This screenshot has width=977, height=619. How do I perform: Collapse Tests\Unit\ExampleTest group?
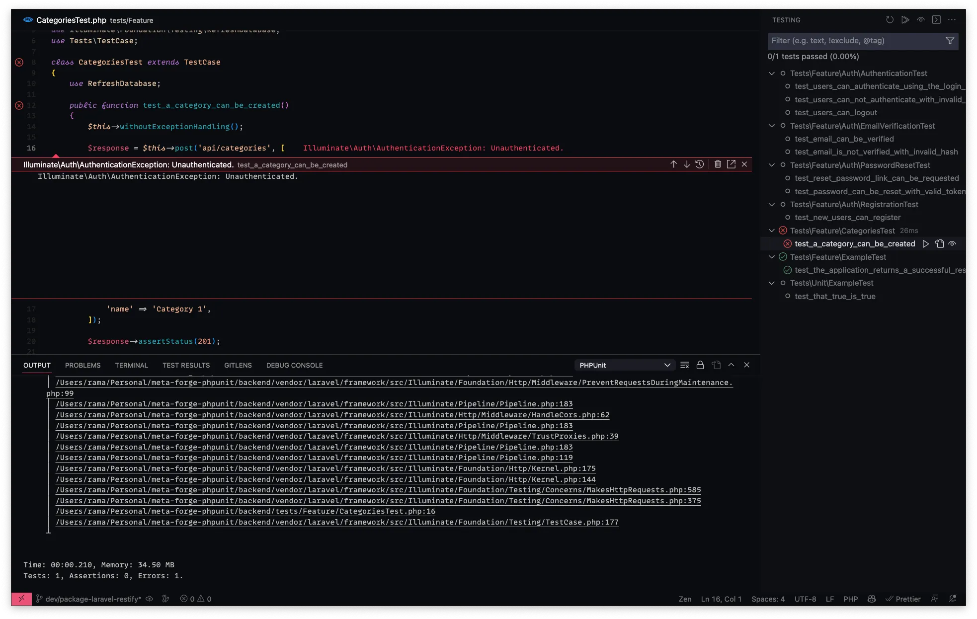[x=772, y=283]
